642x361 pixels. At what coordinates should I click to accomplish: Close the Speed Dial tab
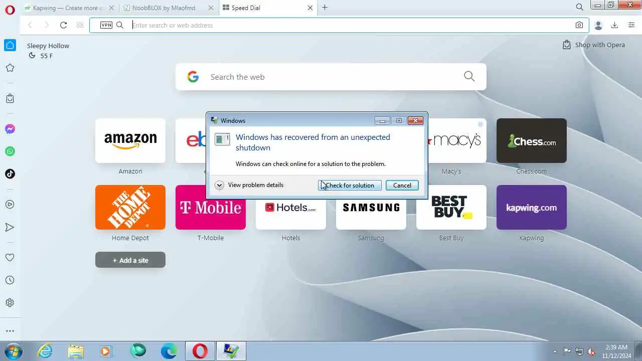click(310, 8)
